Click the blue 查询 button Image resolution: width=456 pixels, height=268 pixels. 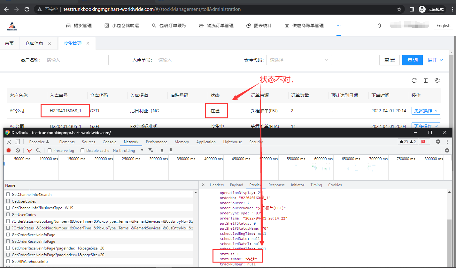(412, 60)
